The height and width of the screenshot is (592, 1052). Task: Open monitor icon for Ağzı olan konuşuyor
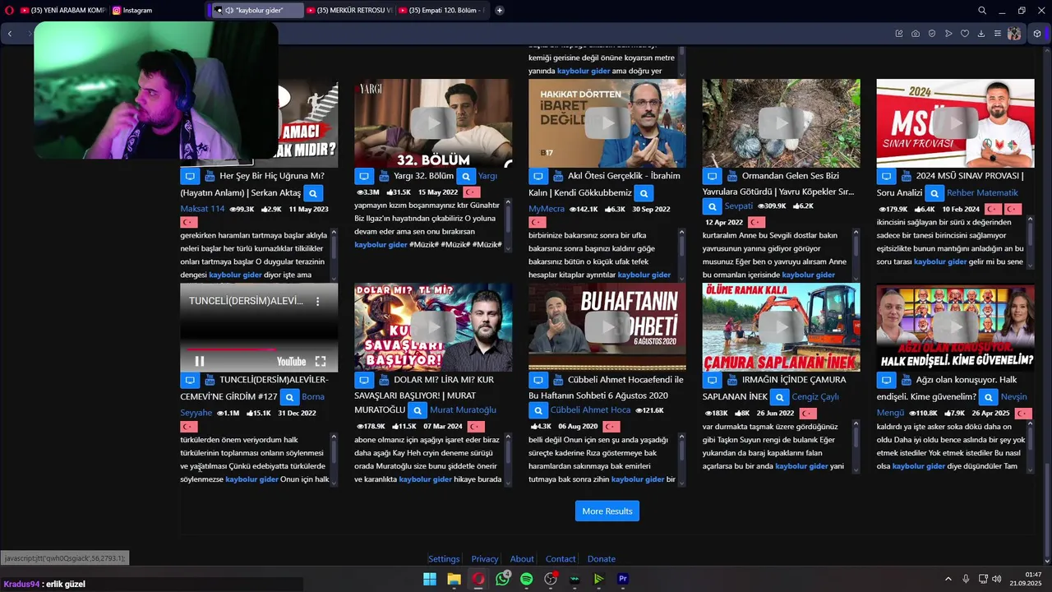click(x=886, y=380)
